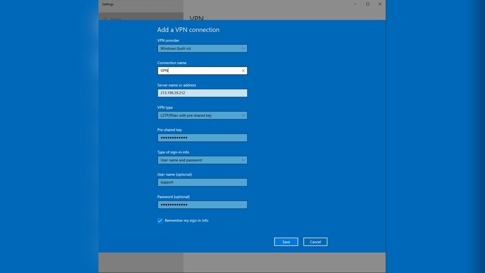Select the Password (optional) field
Image resolution: width=485 pixels, height=273 pixels.
202,205
